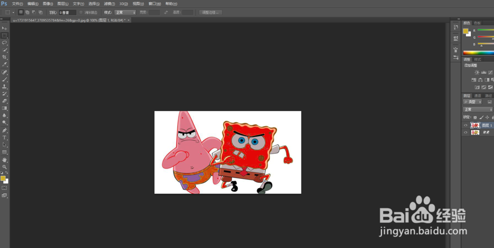The width and height of the screenshot is (494, 248).
Task: Add a Color Balance adjustment
Action: (480, 80)
